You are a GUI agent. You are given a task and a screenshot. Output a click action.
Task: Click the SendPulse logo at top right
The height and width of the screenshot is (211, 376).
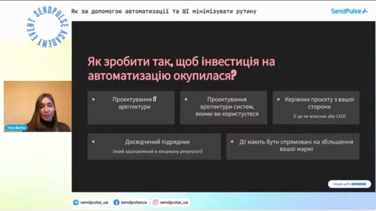[349, 11]
